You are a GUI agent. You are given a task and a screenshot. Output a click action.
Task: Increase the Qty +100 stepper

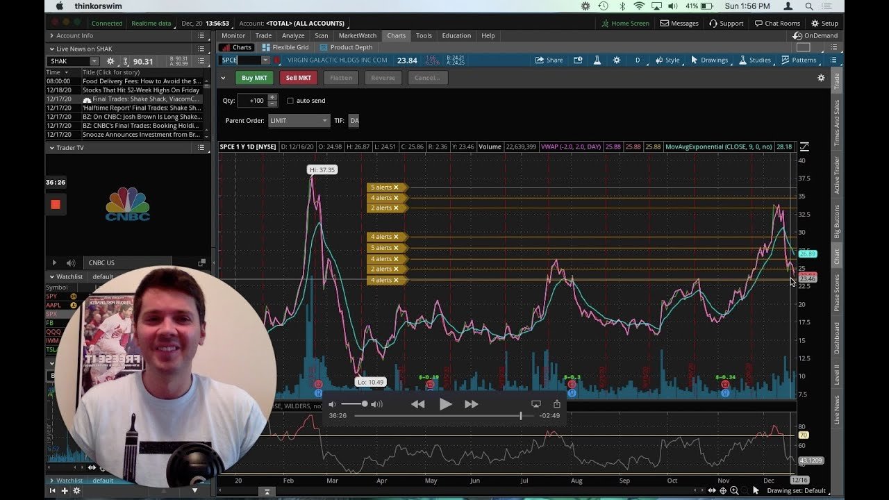point(272,98)
